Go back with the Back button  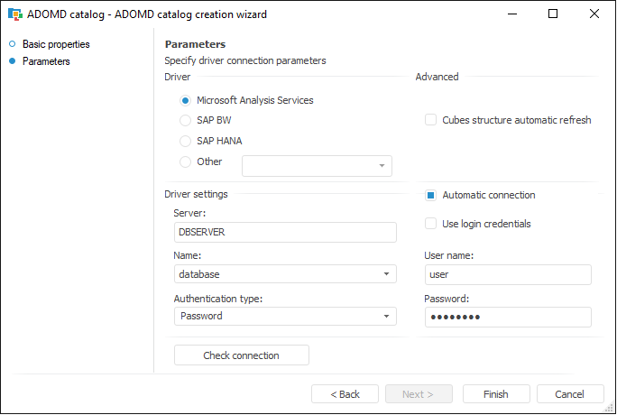tap(345, 394)
